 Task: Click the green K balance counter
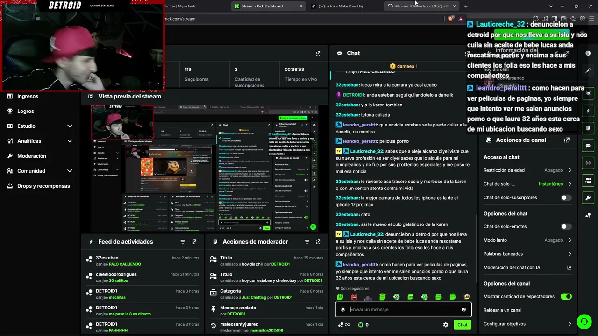click(363, 325)
